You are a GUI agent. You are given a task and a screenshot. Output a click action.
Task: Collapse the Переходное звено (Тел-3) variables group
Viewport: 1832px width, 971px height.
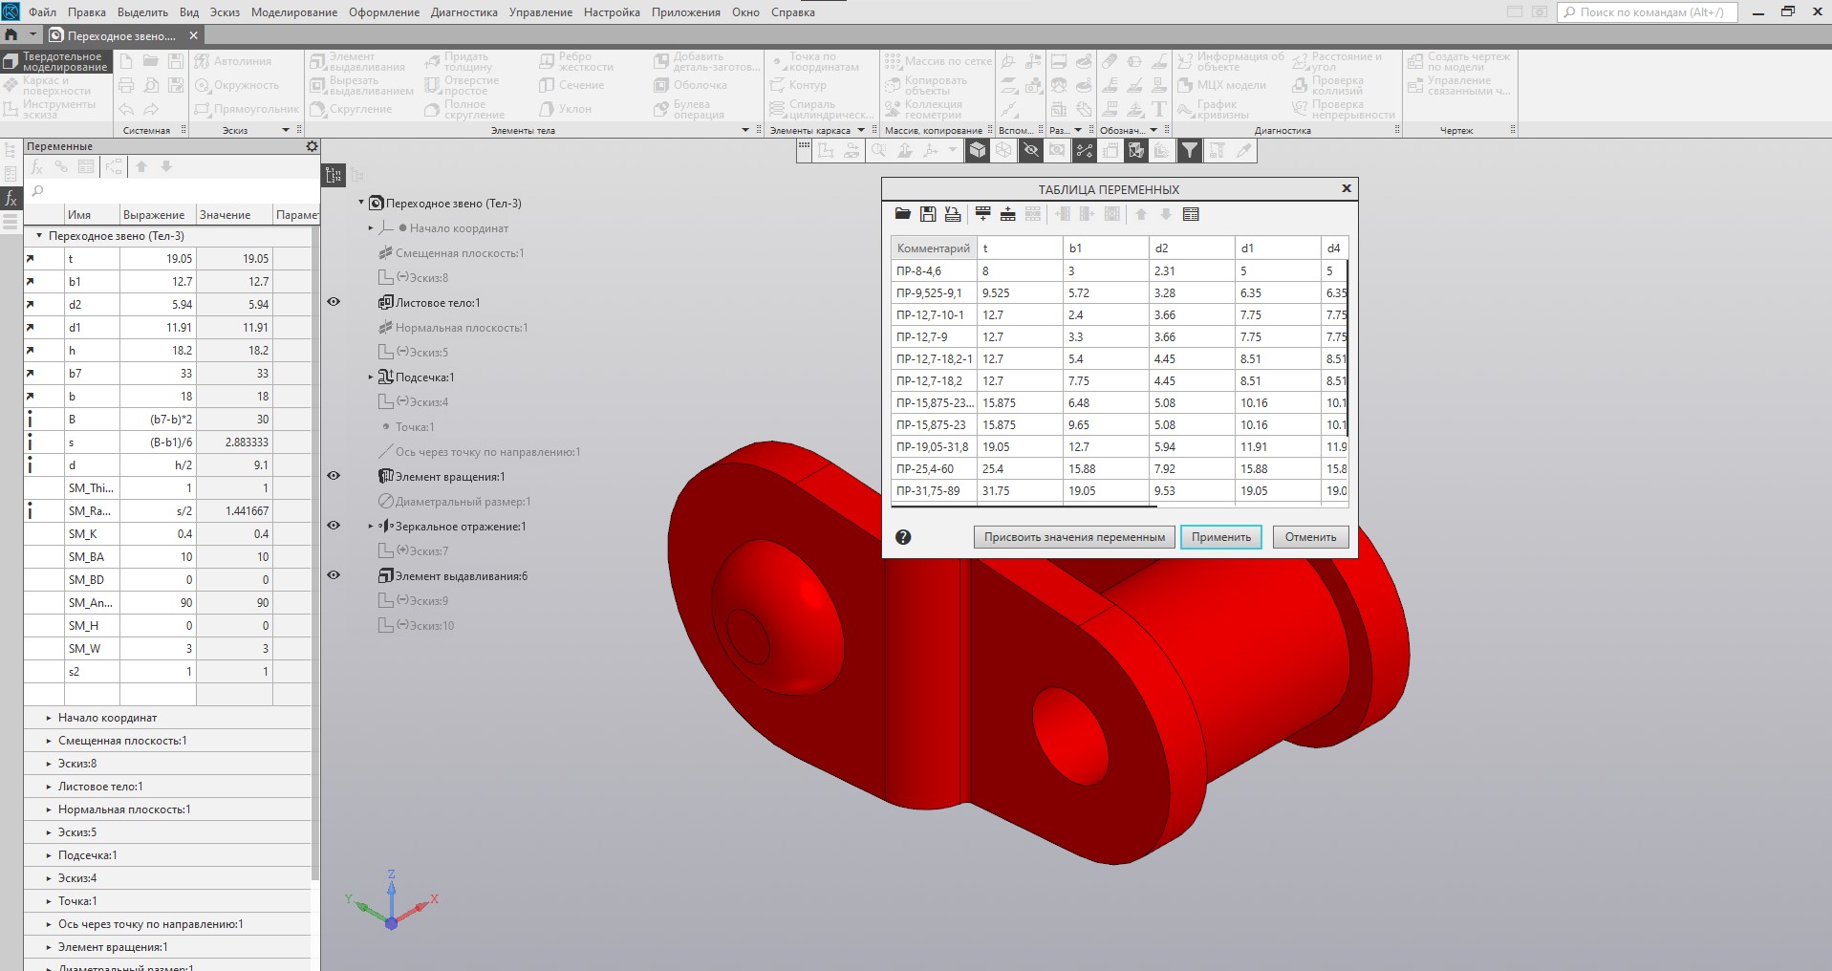click(x=39, y=236)
